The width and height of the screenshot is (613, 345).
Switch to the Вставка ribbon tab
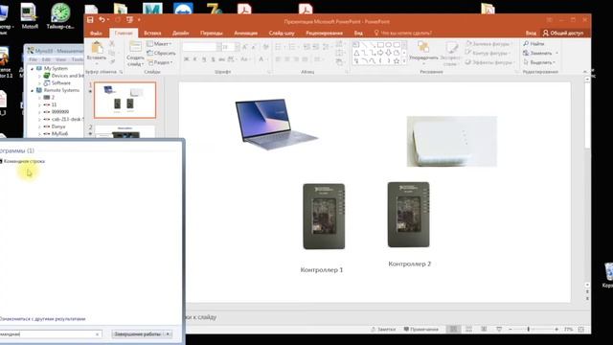(x=152, y=34)
